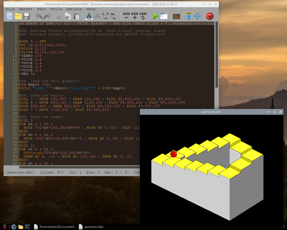Click the REM minus icon to uncomment lines
Screen dimensions: 287x230
tap(126, 16)
